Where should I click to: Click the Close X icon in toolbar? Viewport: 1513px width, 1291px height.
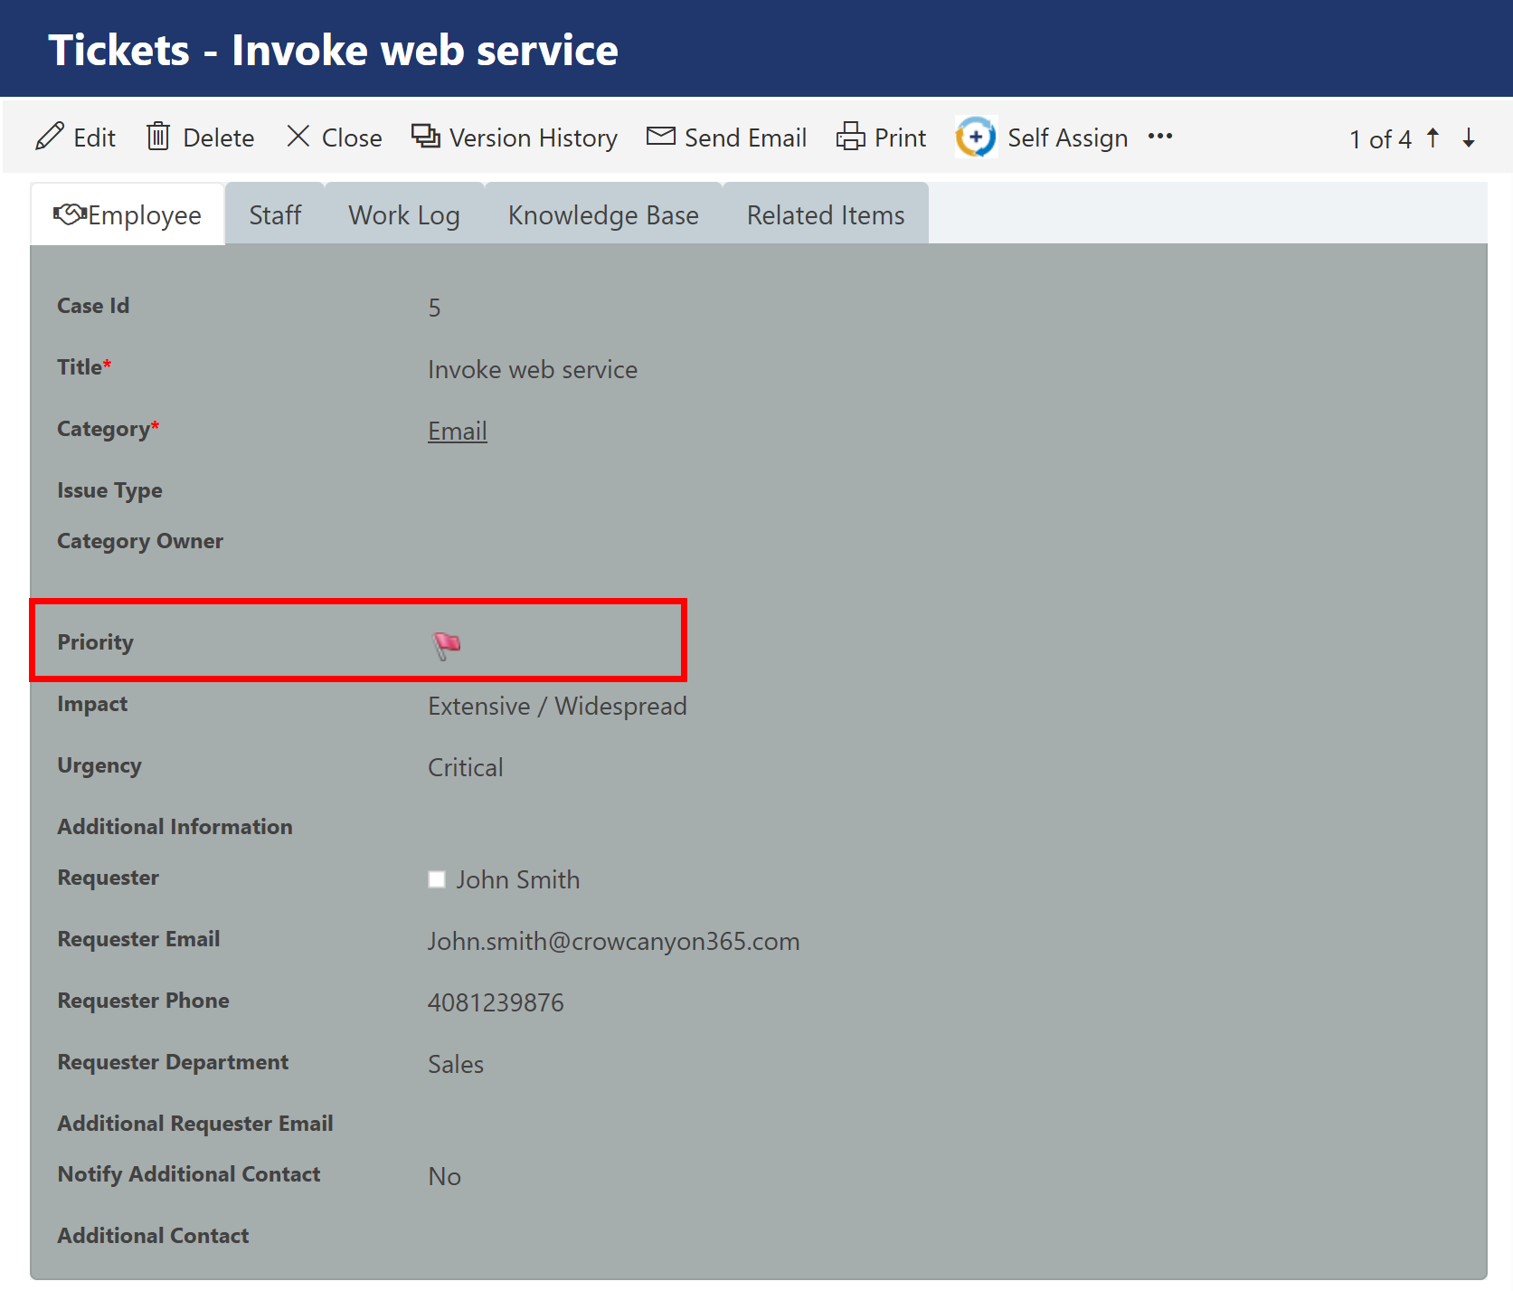[298, 137]
